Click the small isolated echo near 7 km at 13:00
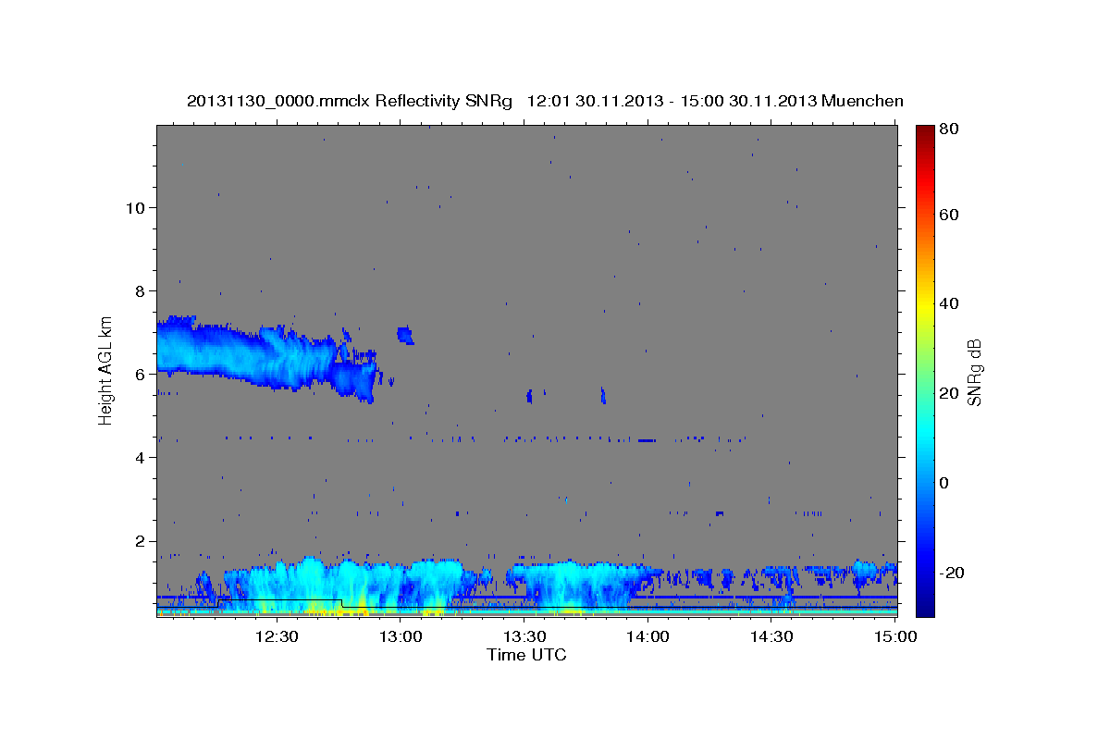Image resolution: width=1110 pixels, height=740 pixels. 405,334
